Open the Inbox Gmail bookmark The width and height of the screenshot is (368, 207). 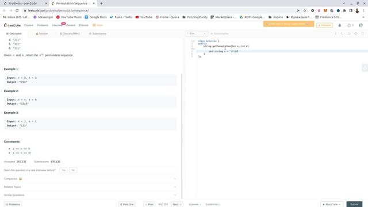coord(17,17)
